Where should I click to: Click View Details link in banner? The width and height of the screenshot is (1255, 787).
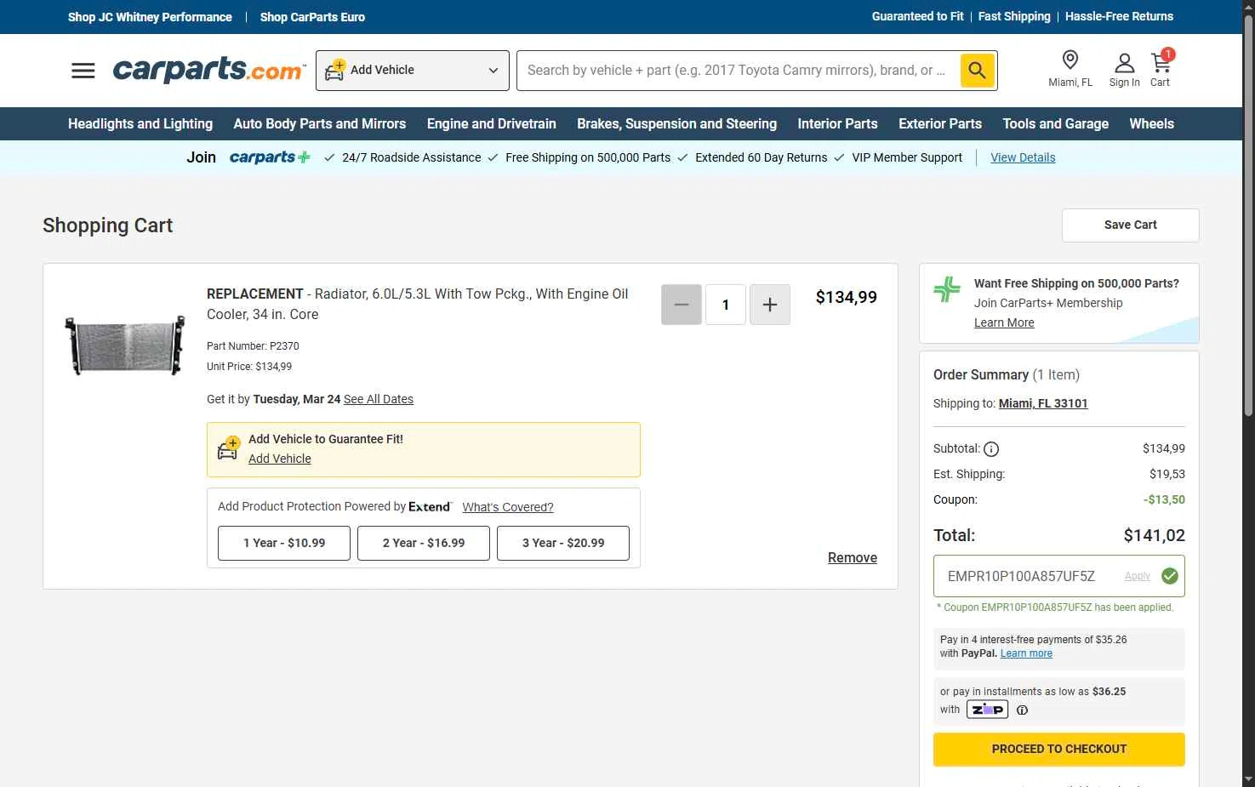1023,157
